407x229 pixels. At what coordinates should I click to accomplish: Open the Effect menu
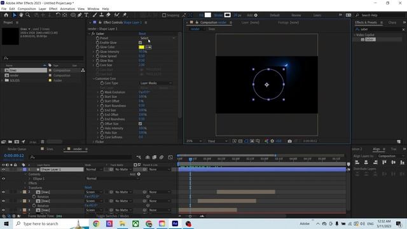[x=53, y=9]
